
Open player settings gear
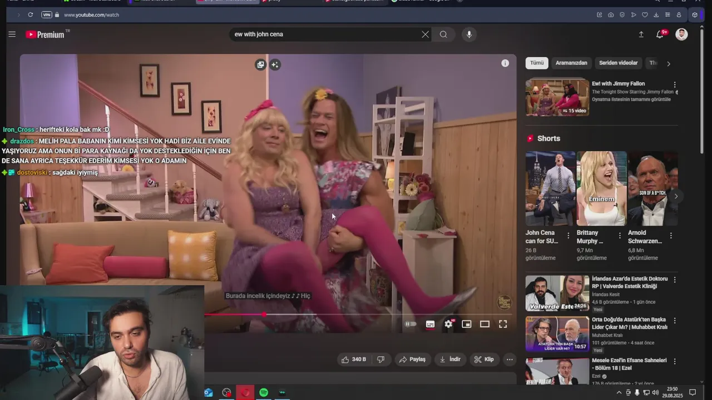tap(448, 324)
